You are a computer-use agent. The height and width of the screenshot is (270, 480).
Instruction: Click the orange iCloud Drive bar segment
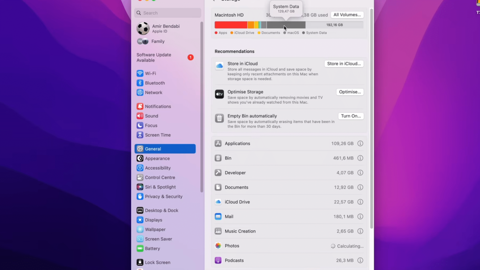point(251,25)
